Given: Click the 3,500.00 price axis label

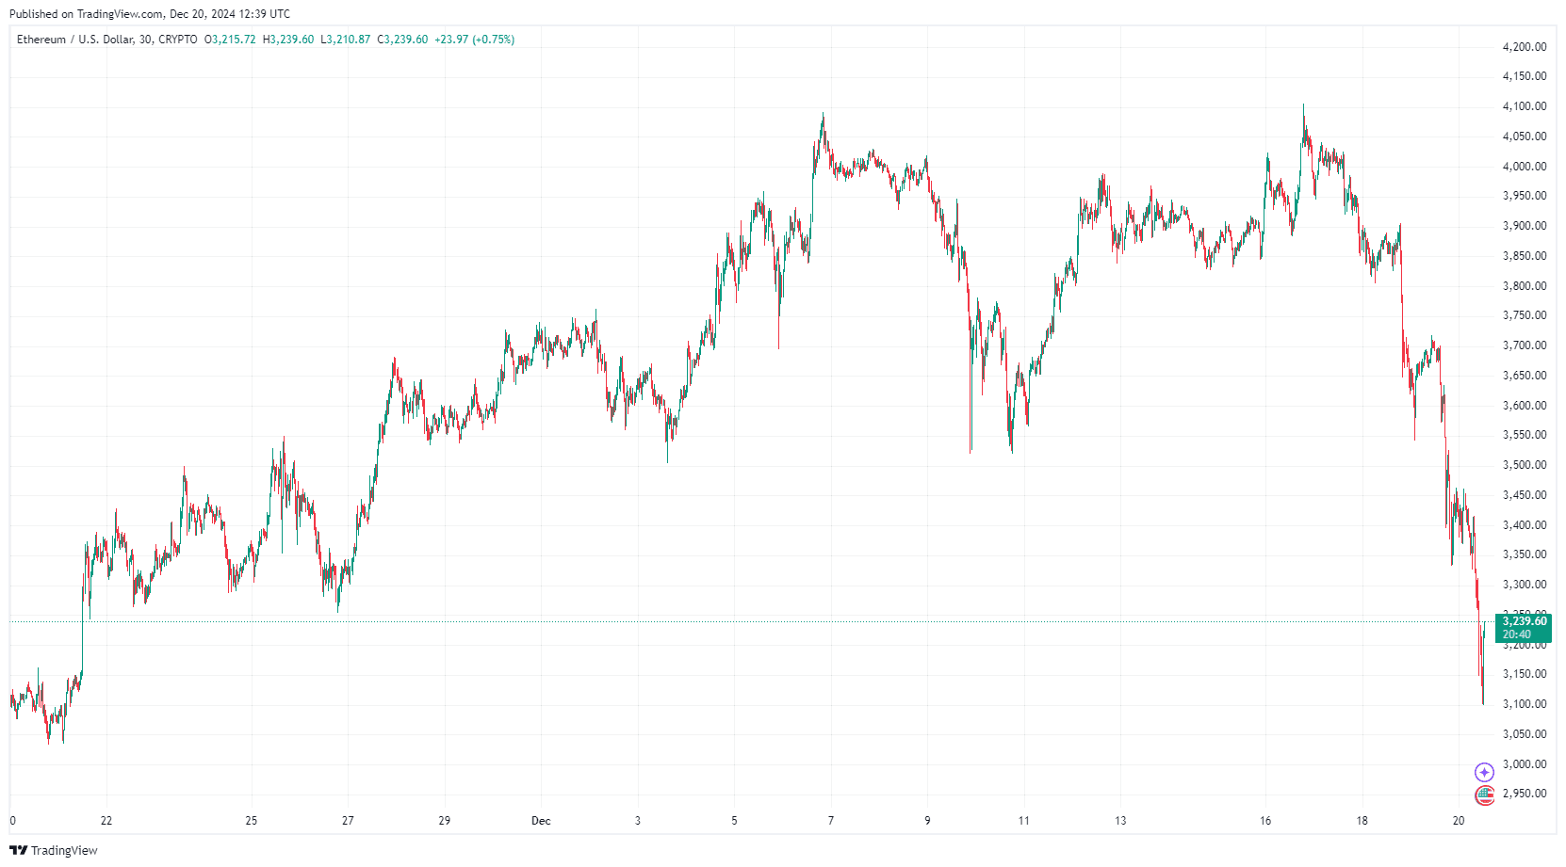Looking at the screenshot, I should click(x=1525, y=465).
